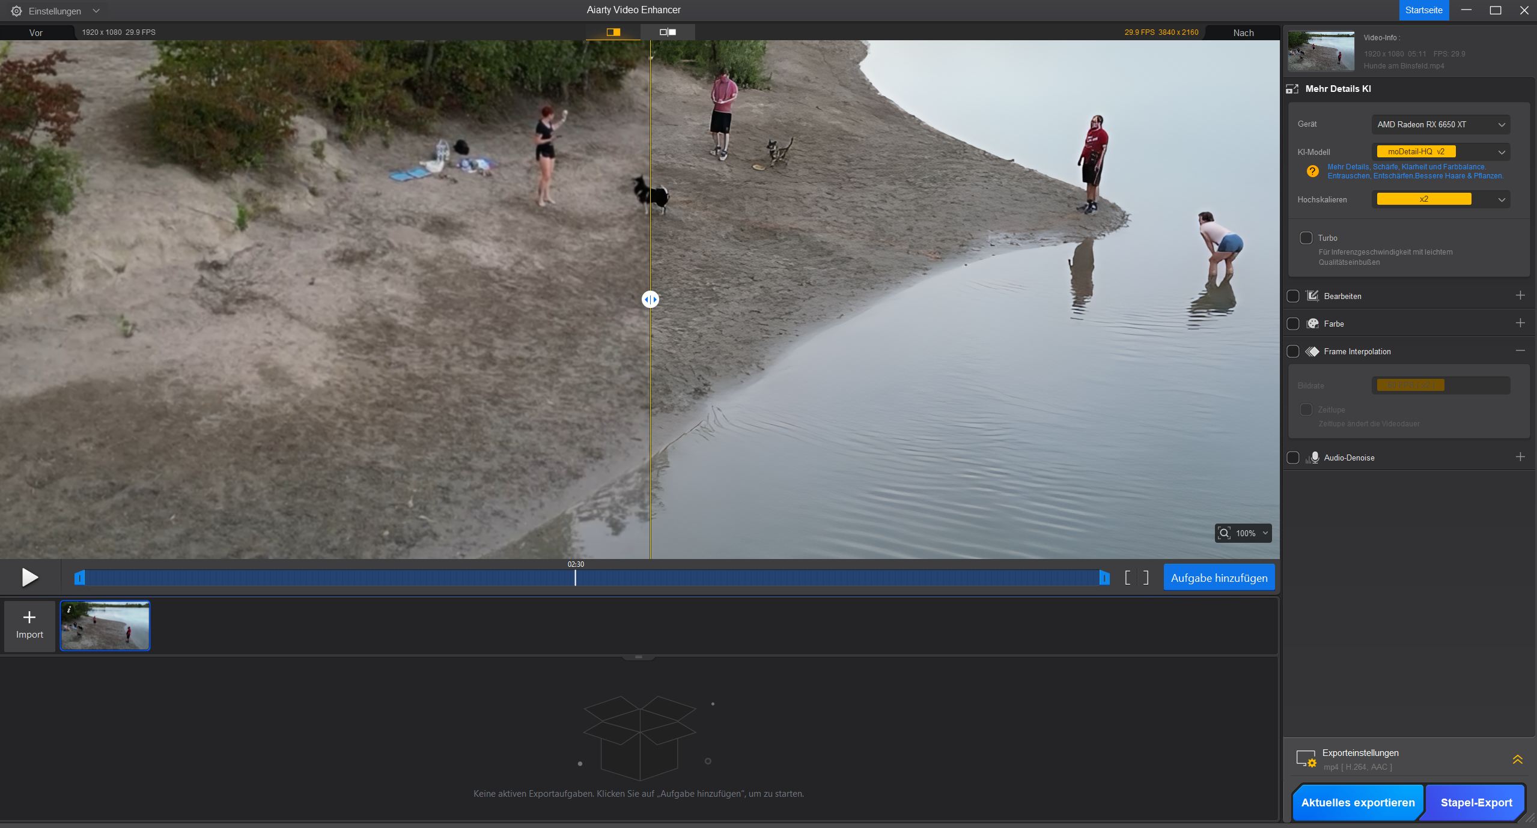
Task: Expand the Farbe section plus
Action: click(x=1520, y=323)
